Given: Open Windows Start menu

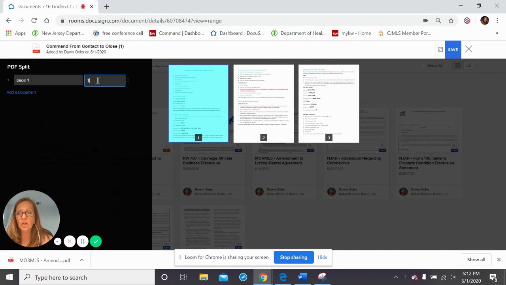Looking at the screenshot, I should [9, 277].
